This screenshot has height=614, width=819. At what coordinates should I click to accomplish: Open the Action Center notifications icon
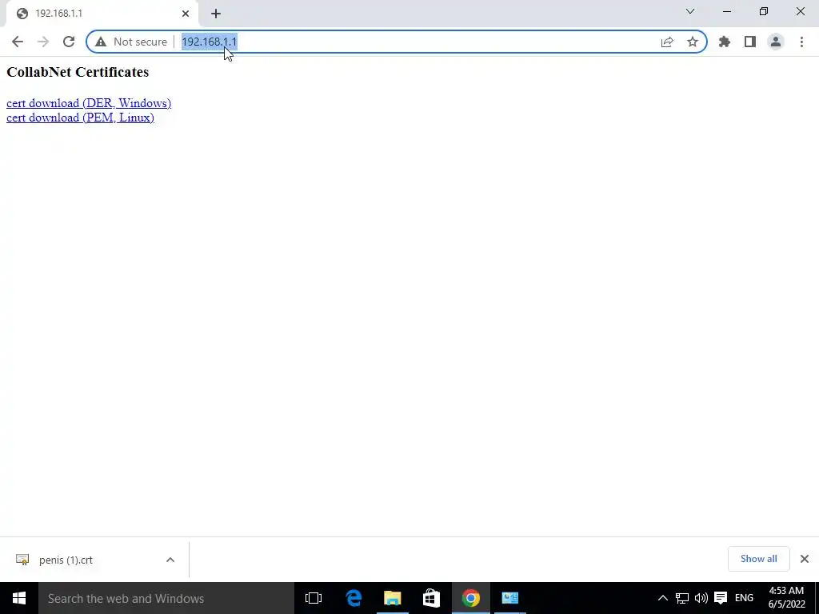tap(721, 598)
